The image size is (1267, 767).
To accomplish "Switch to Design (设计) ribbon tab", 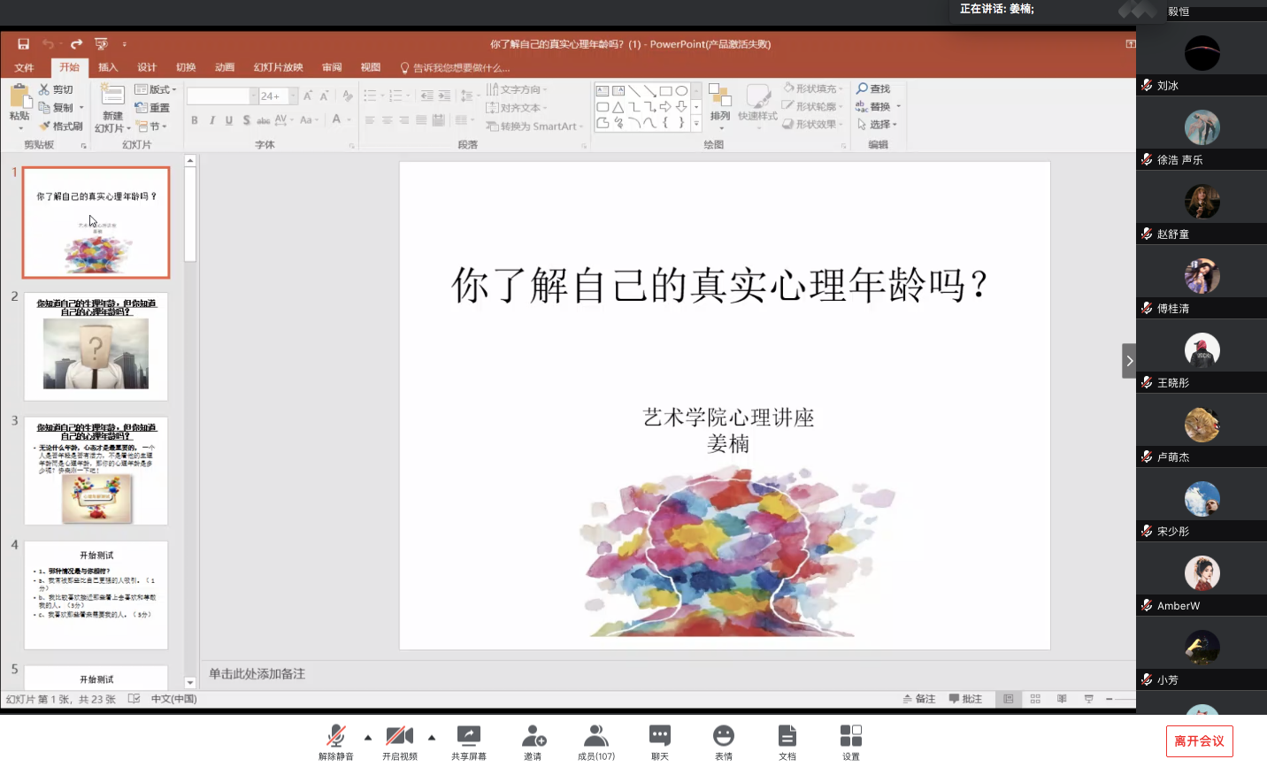I will 147,67.
